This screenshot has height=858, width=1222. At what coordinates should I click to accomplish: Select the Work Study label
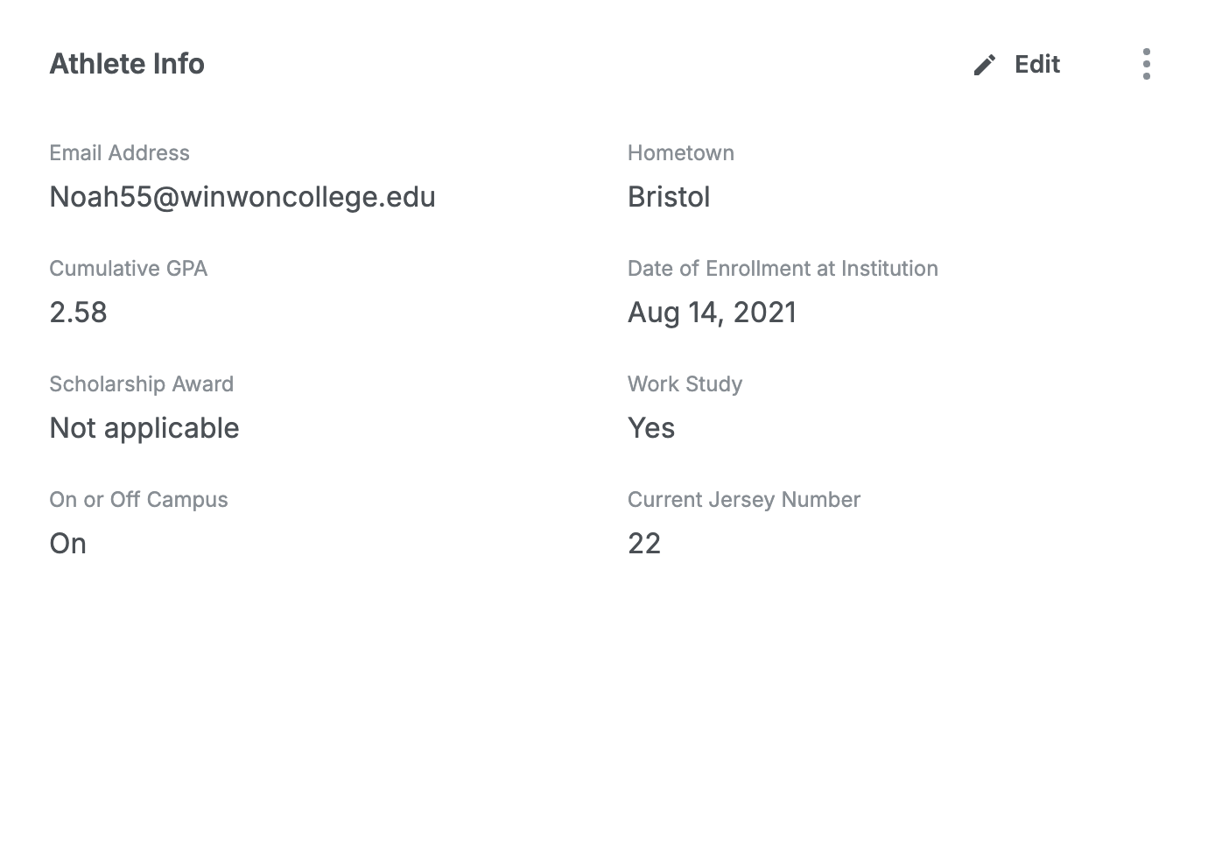coord(685,384)
